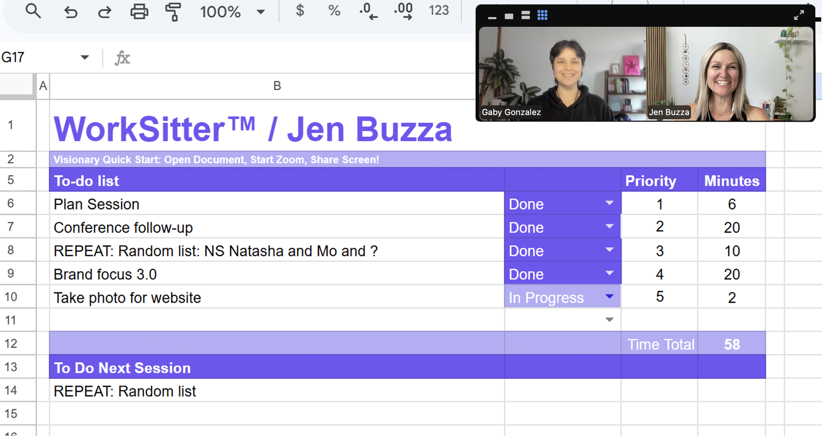Click the Plan Session cell
The height and width of the screenshot is (436, 822).
pos(277,203)
